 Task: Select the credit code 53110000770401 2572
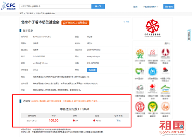(x=42, y=37)
